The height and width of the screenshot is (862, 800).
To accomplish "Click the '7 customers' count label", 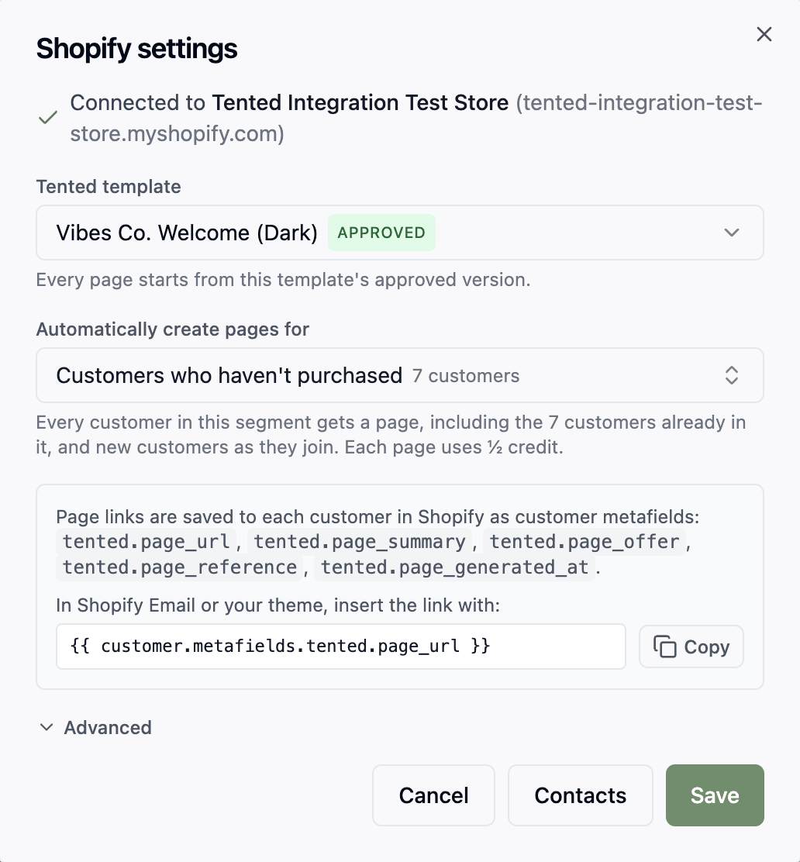I will [x=466, y=376].
